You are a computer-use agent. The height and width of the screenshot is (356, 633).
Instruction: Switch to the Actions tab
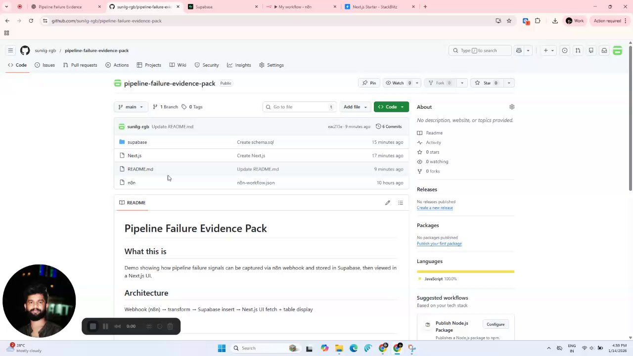tap(117, 65)
